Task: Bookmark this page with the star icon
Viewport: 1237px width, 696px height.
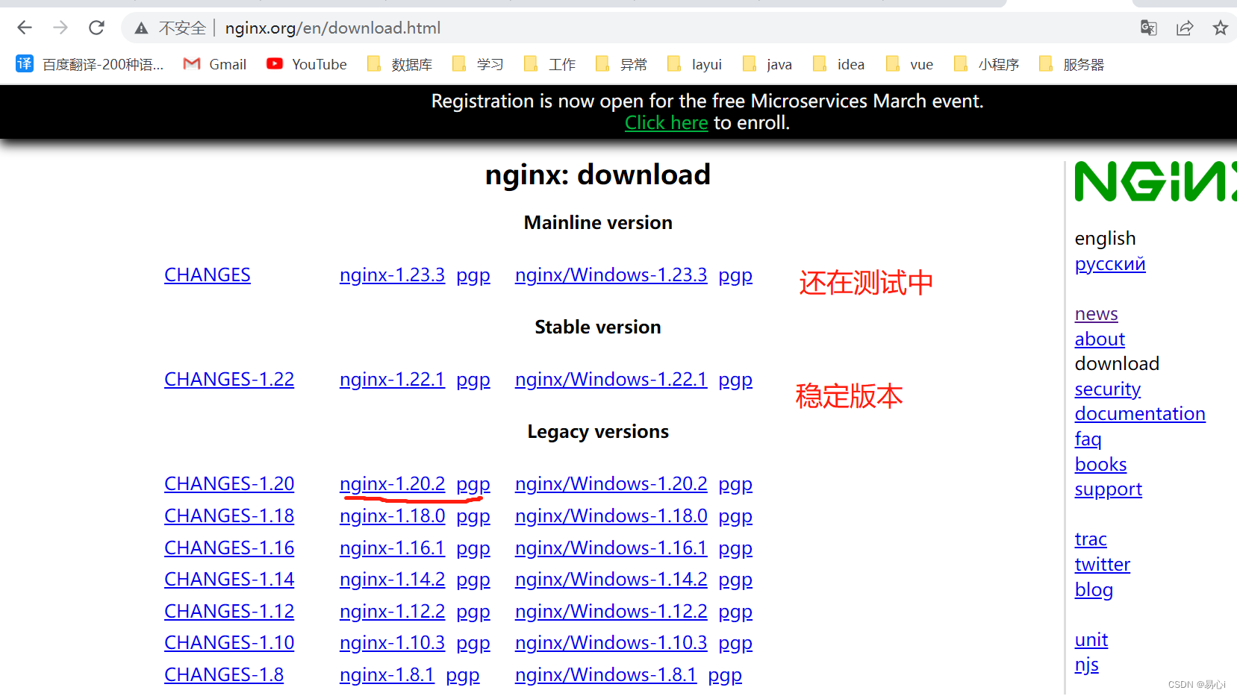Action: (x=1221, y=28)
